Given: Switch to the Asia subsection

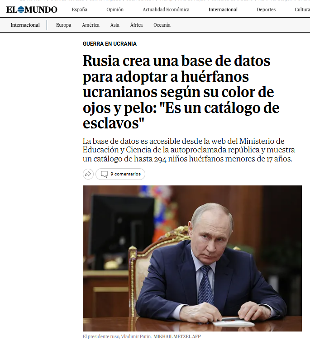Looking at the screenshot, I should coord(114,25).
